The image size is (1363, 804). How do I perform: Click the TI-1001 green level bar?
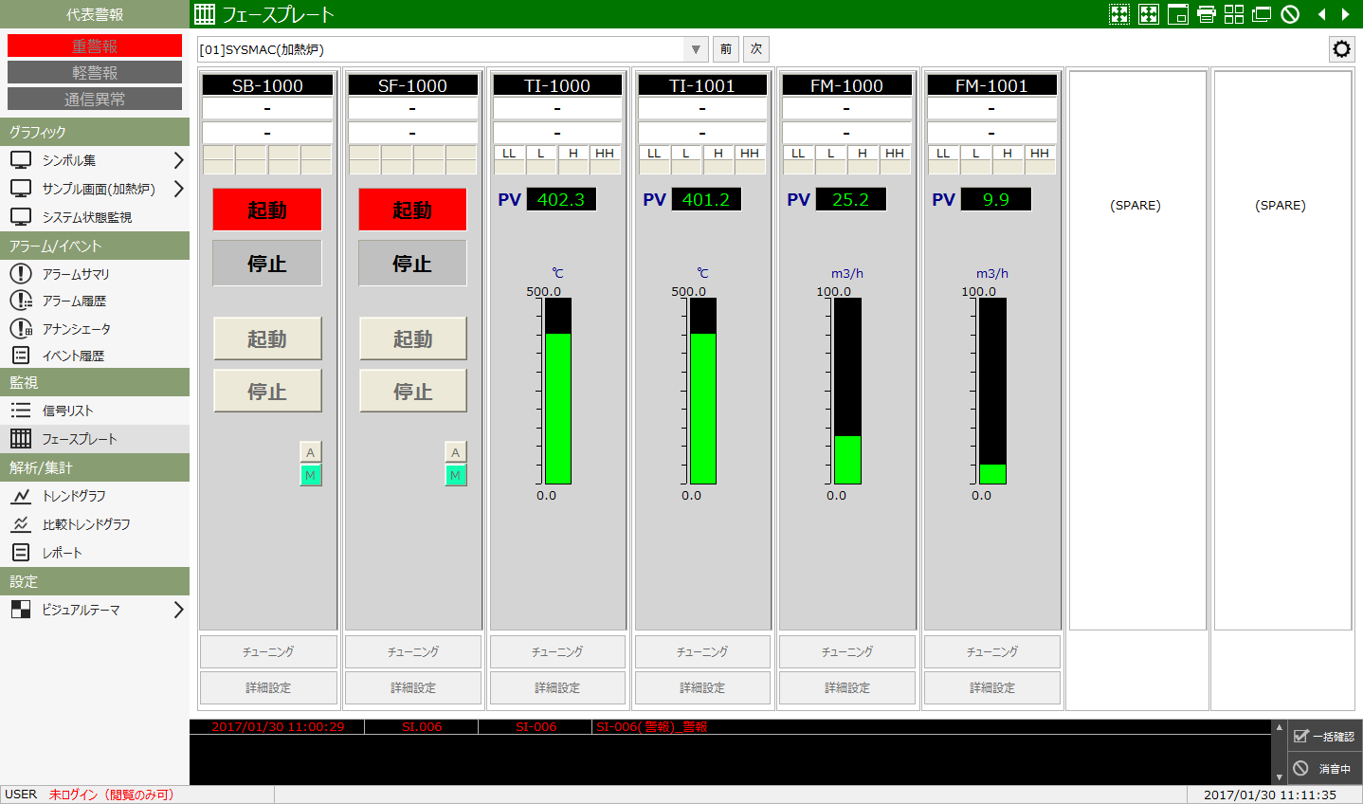click(702, 408)
